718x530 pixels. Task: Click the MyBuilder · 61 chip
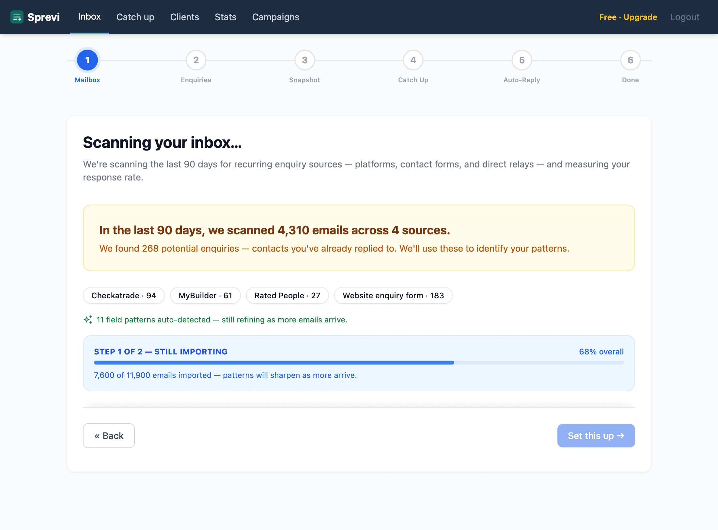pyautogui.click(x=205, y=295)
